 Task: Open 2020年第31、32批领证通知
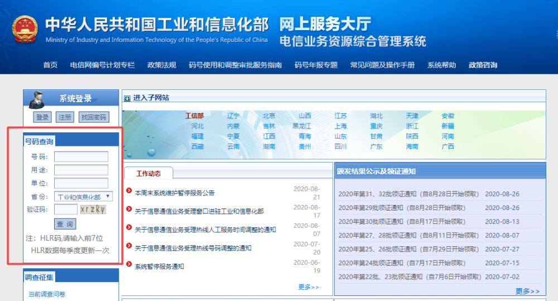(x=408, y=194)
